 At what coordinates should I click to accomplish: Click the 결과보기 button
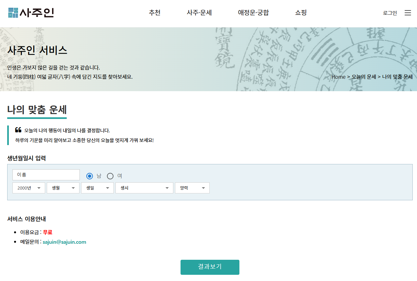click(210, 267)
